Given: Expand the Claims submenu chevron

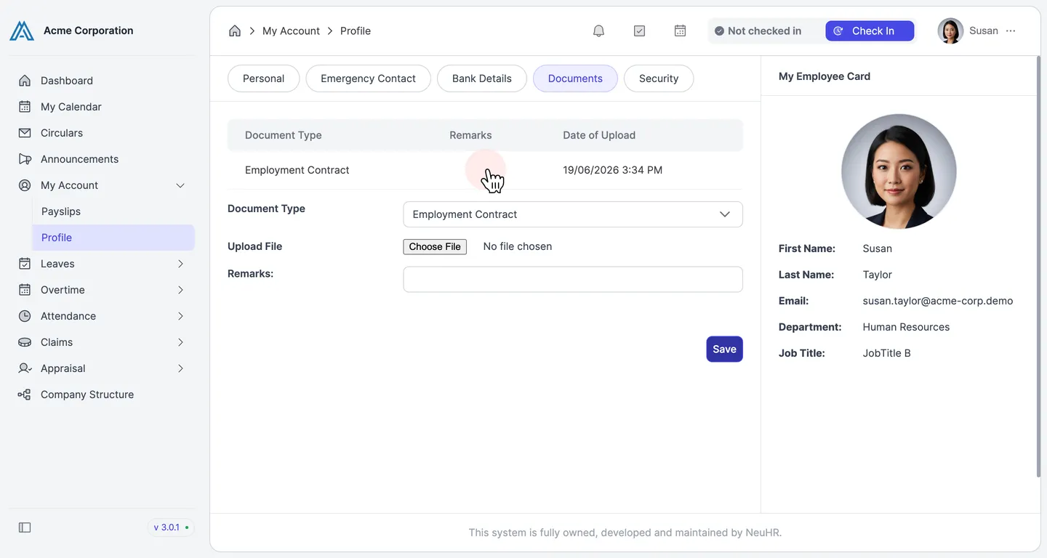Looking at the screenshot, I should pos(180,342).
